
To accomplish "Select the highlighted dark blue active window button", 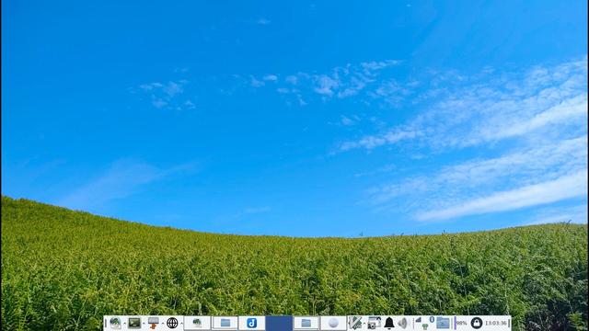I will click(279, 323).
